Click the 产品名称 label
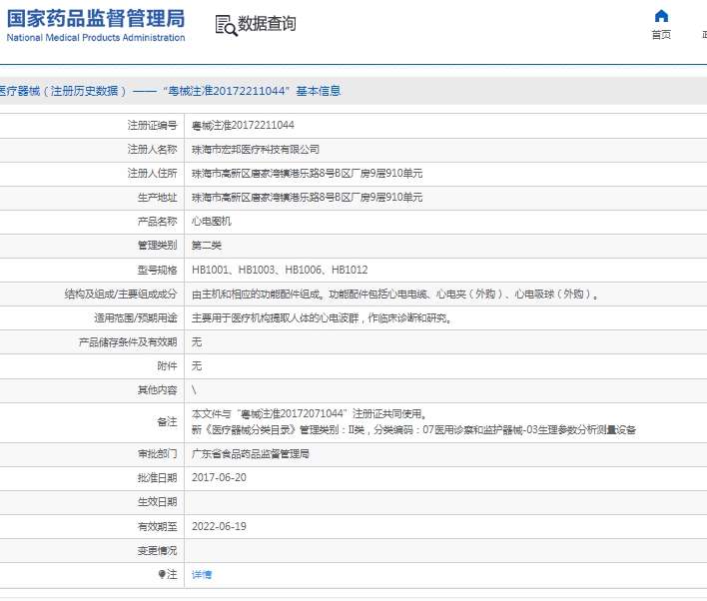Screen dimensions: 707x601 point(158,222)
